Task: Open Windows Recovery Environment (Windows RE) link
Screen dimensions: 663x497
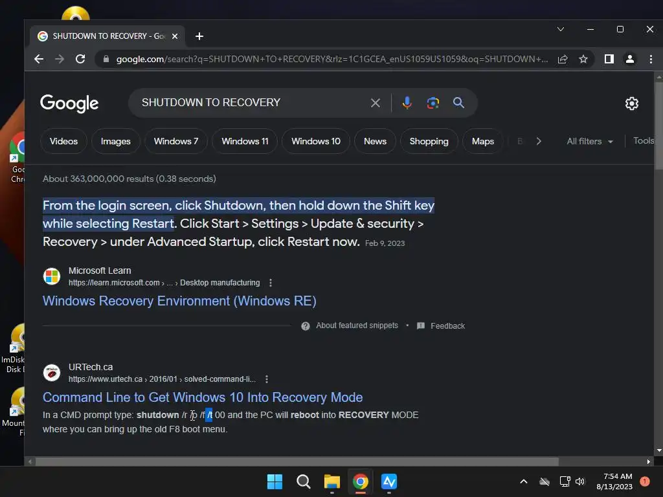Action: click(x=179, y=301)
